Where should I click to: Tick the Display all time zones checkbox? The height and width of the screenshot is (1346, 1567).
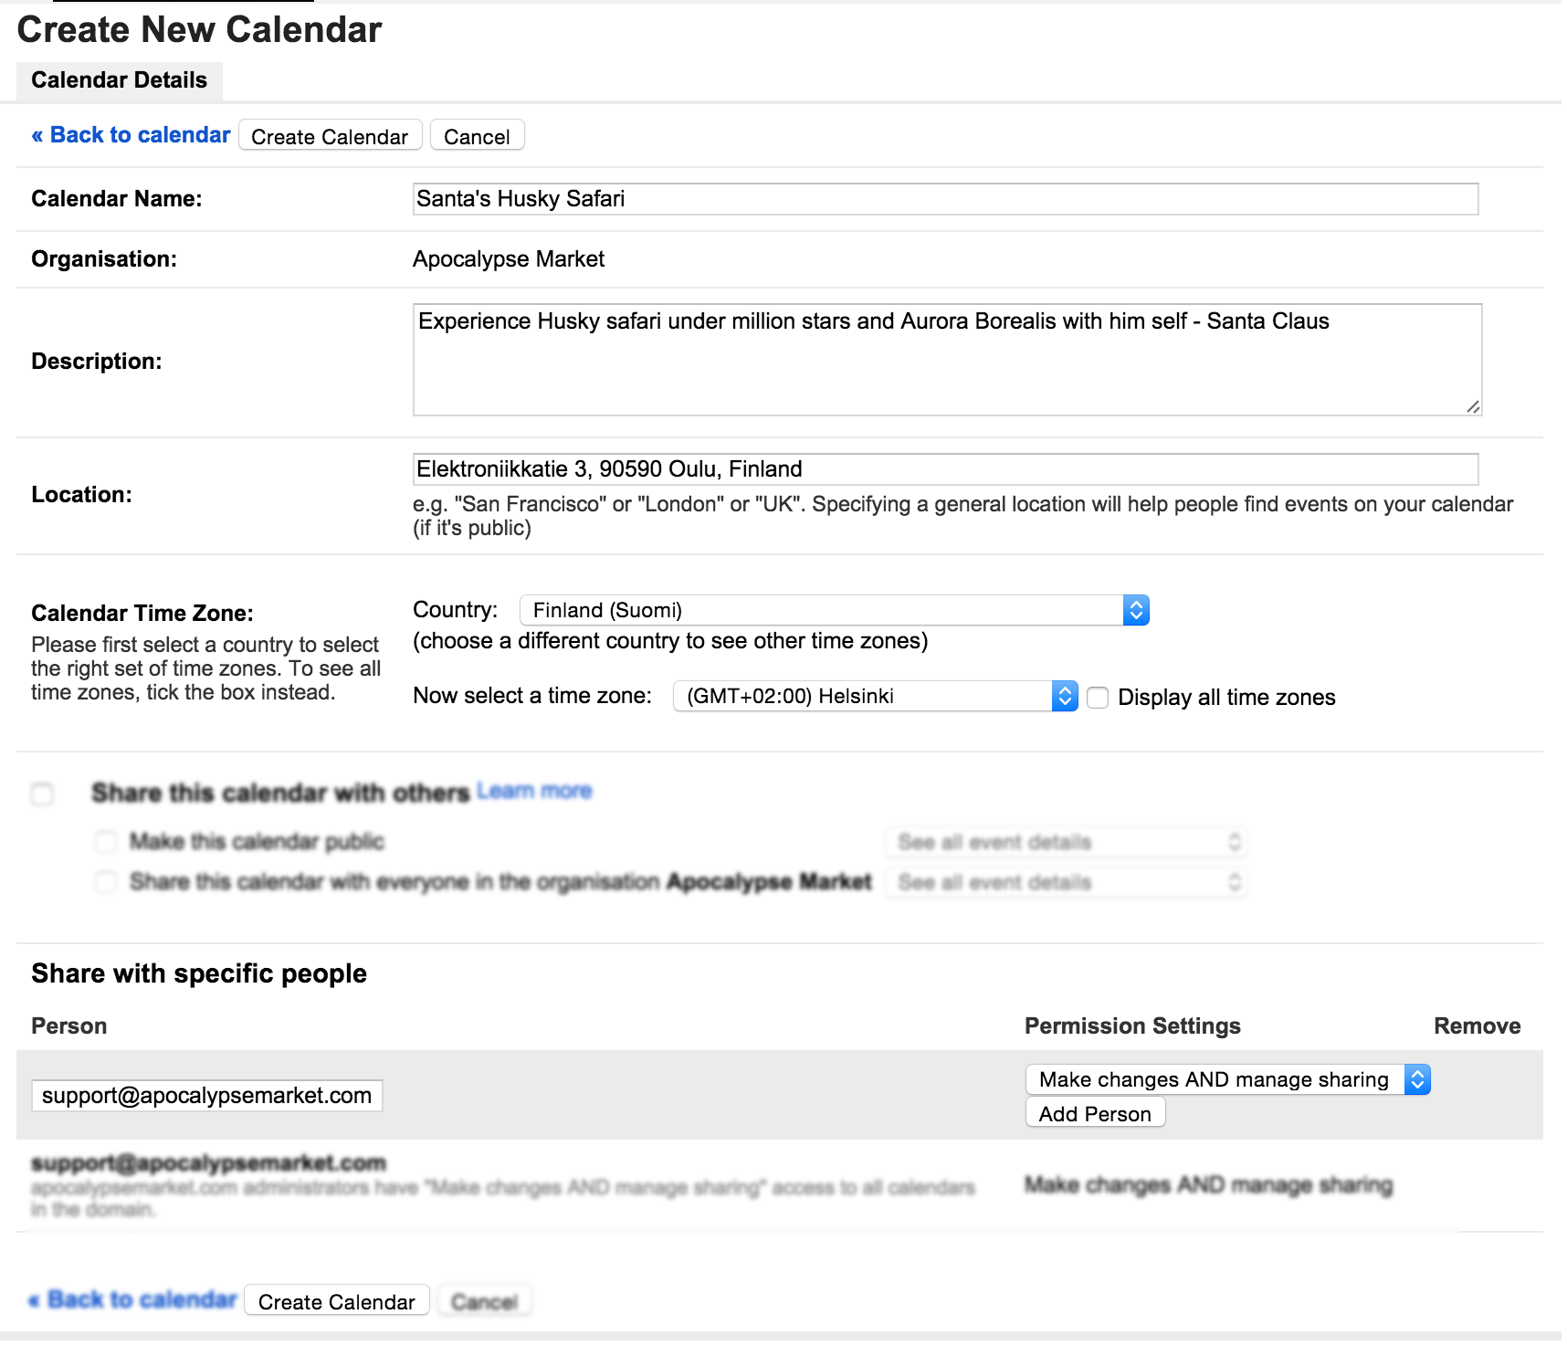1098,698
